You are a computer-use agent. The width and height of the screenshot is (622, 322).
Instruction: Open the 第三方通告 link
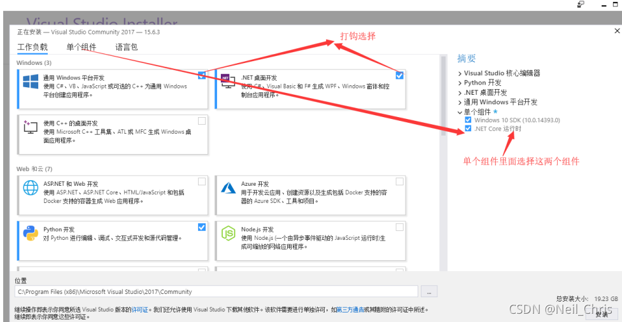click(x=350, y=310)
